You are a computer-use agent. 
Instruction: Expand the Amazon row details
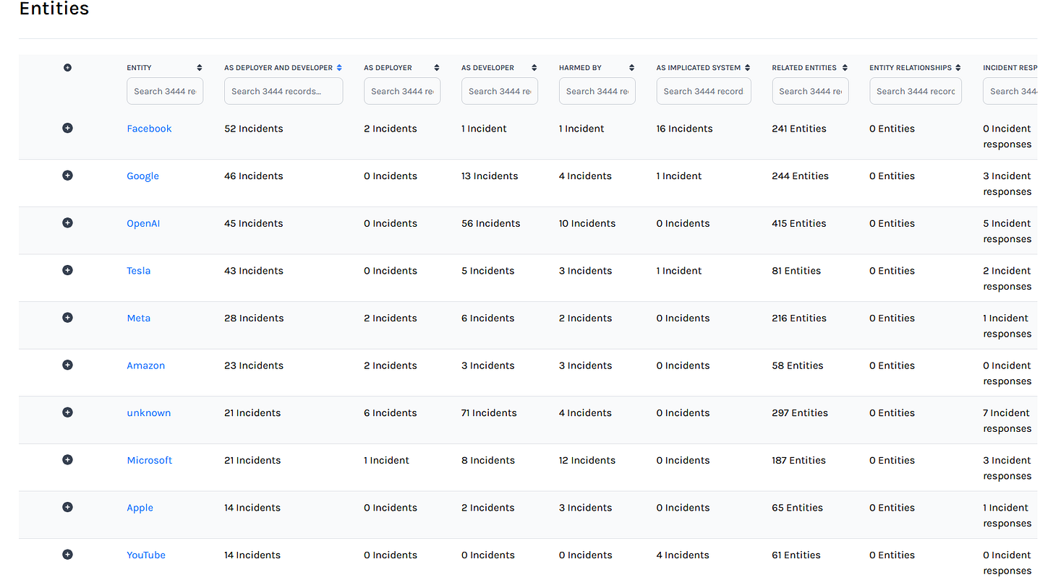pos(67,365)
